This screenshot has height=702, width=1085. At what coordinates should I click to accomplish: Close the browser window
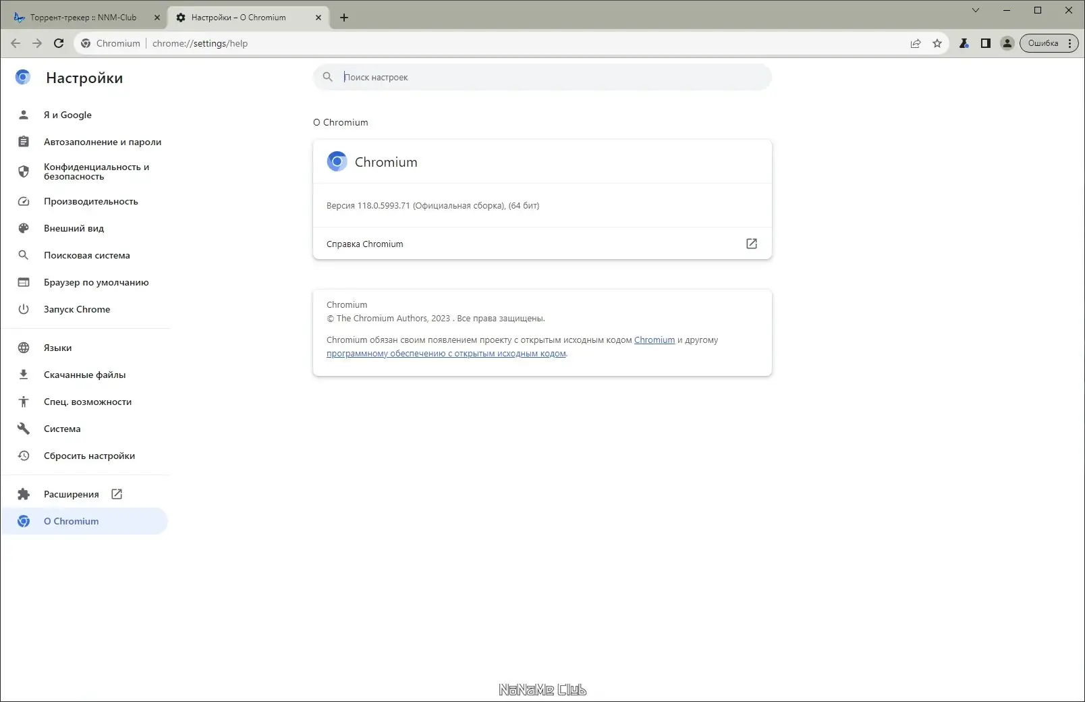(1069, 10)
